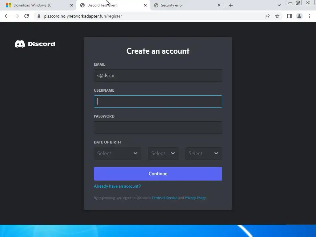Open the first date of birth dropdown
The width and height of the screenshot is (316, 237).
[x=118, y=153]
